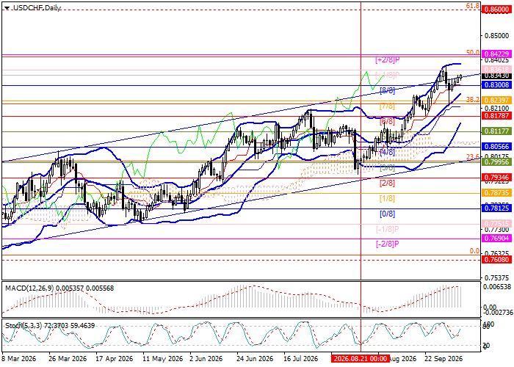Click the blue 0.83008 level label
Viewport: 514px width, 367px height.
[x=496, y=85]
